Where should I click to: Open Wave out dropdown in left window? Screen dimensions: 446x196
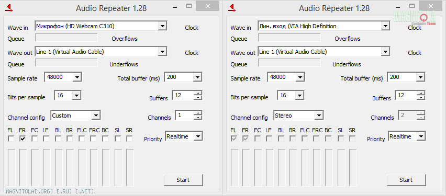(162, 52)
